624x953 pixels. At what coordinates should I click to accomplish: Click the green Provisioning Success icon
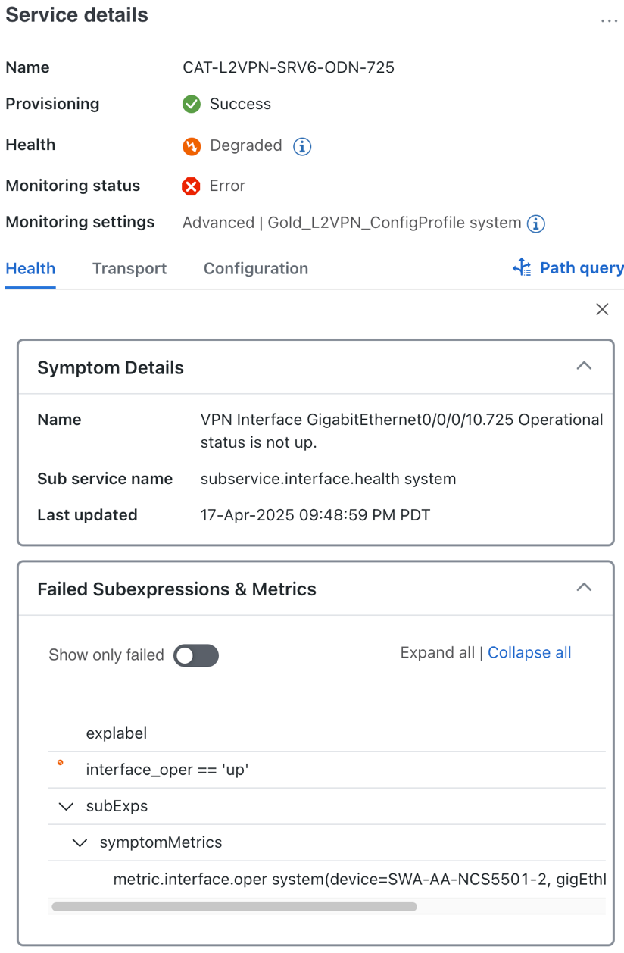192,105
